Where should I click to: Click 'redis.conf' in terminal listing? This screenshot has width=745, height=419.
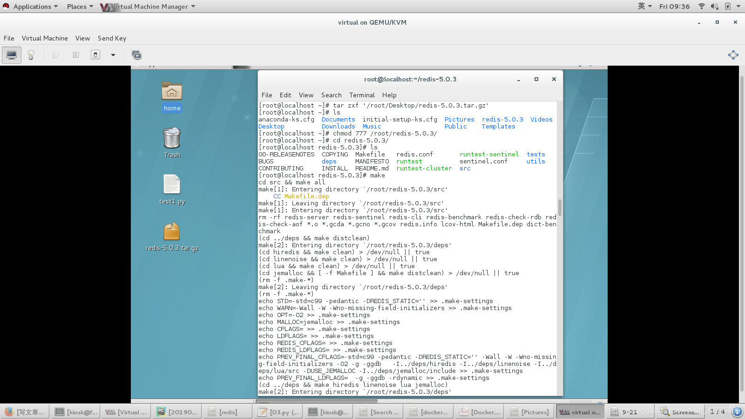click(x=414, y=155)
